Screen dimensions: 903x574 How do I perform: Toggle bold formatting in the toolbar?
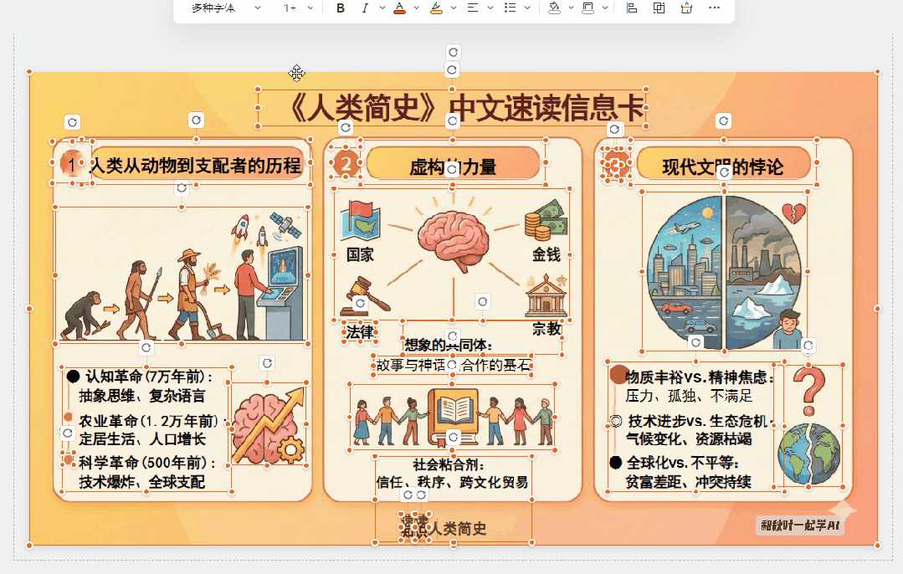(x=341, y=8)
